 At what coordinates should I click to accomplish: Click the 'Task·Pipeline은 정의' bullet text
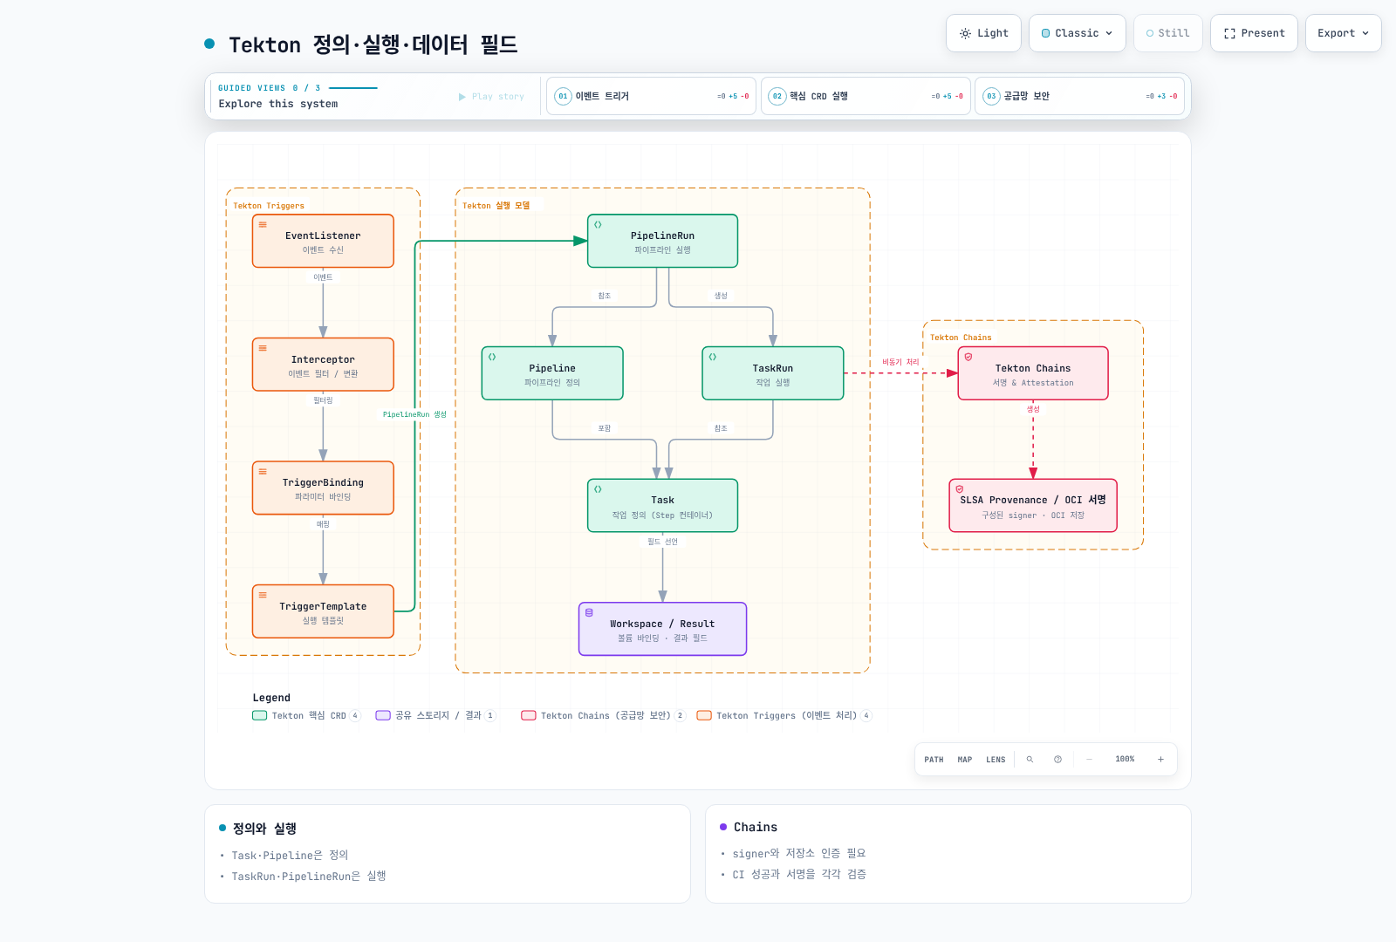pyautogui.click(x=290, y=856)
